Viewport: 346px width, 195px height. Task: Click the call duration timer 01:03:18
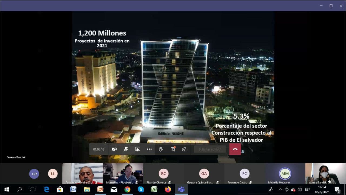(99, 149)
